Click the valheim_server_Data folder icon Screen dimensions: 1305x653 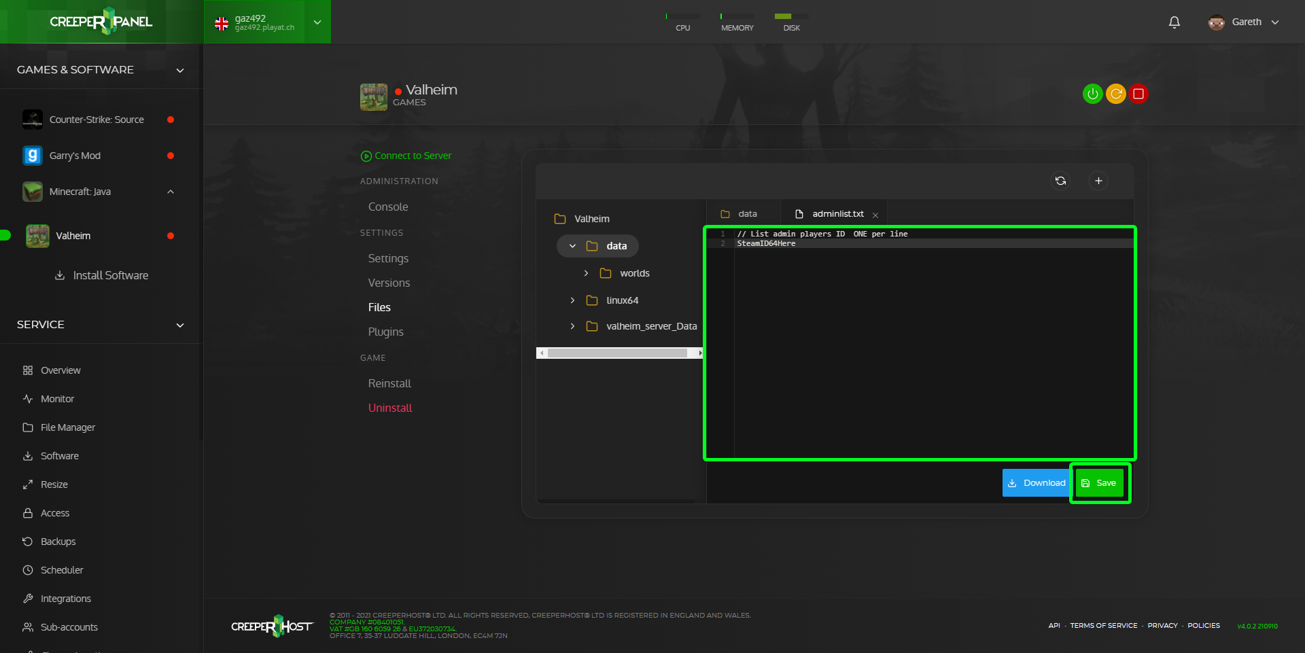592,326
